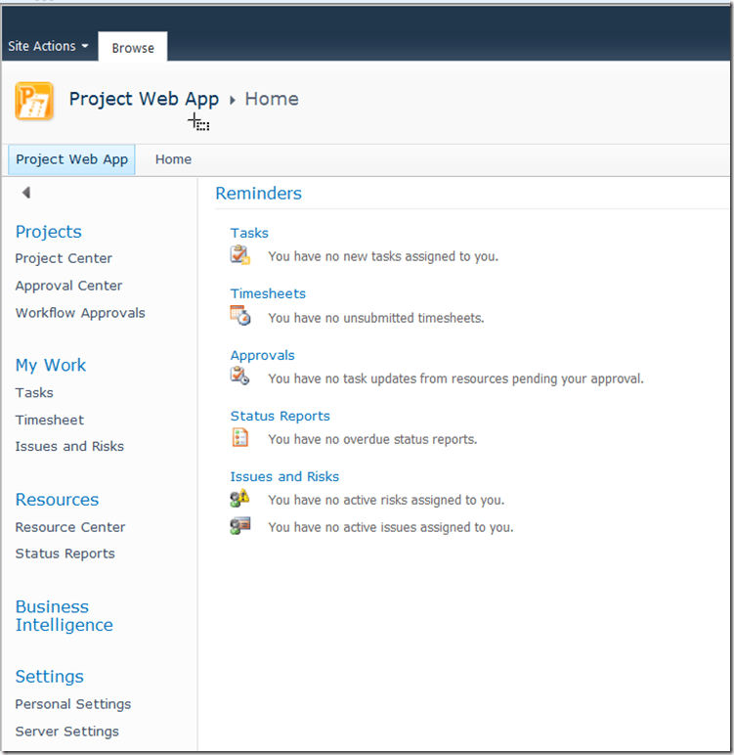
Task: Open Timesheet under My Work
Action: tap(49, 420)
